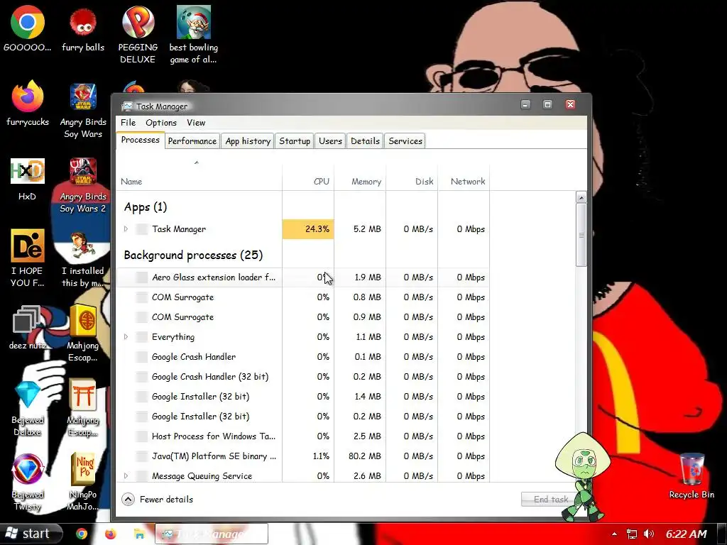
Task: Click the clock showing 6:22 AM
Action: (x=686, y=534)
